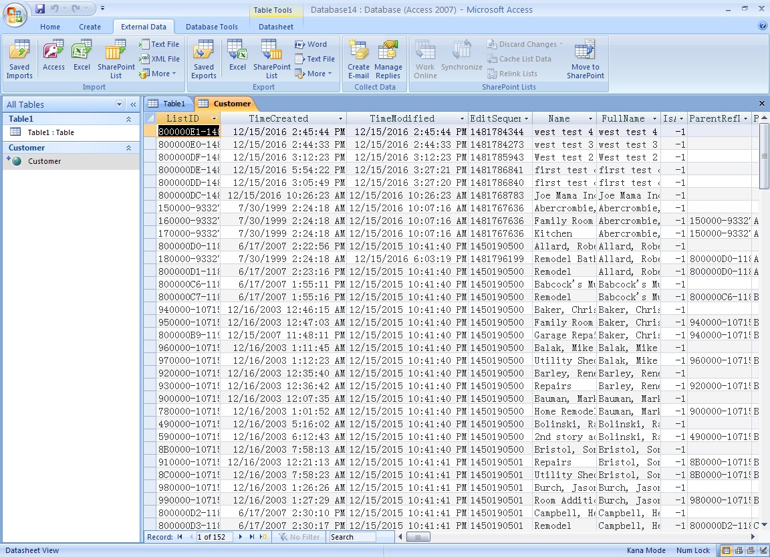Click Create E-mail in Collect Data
This screenshot has height=557, width=770.
pyautogui.click(x=358, y=60)
